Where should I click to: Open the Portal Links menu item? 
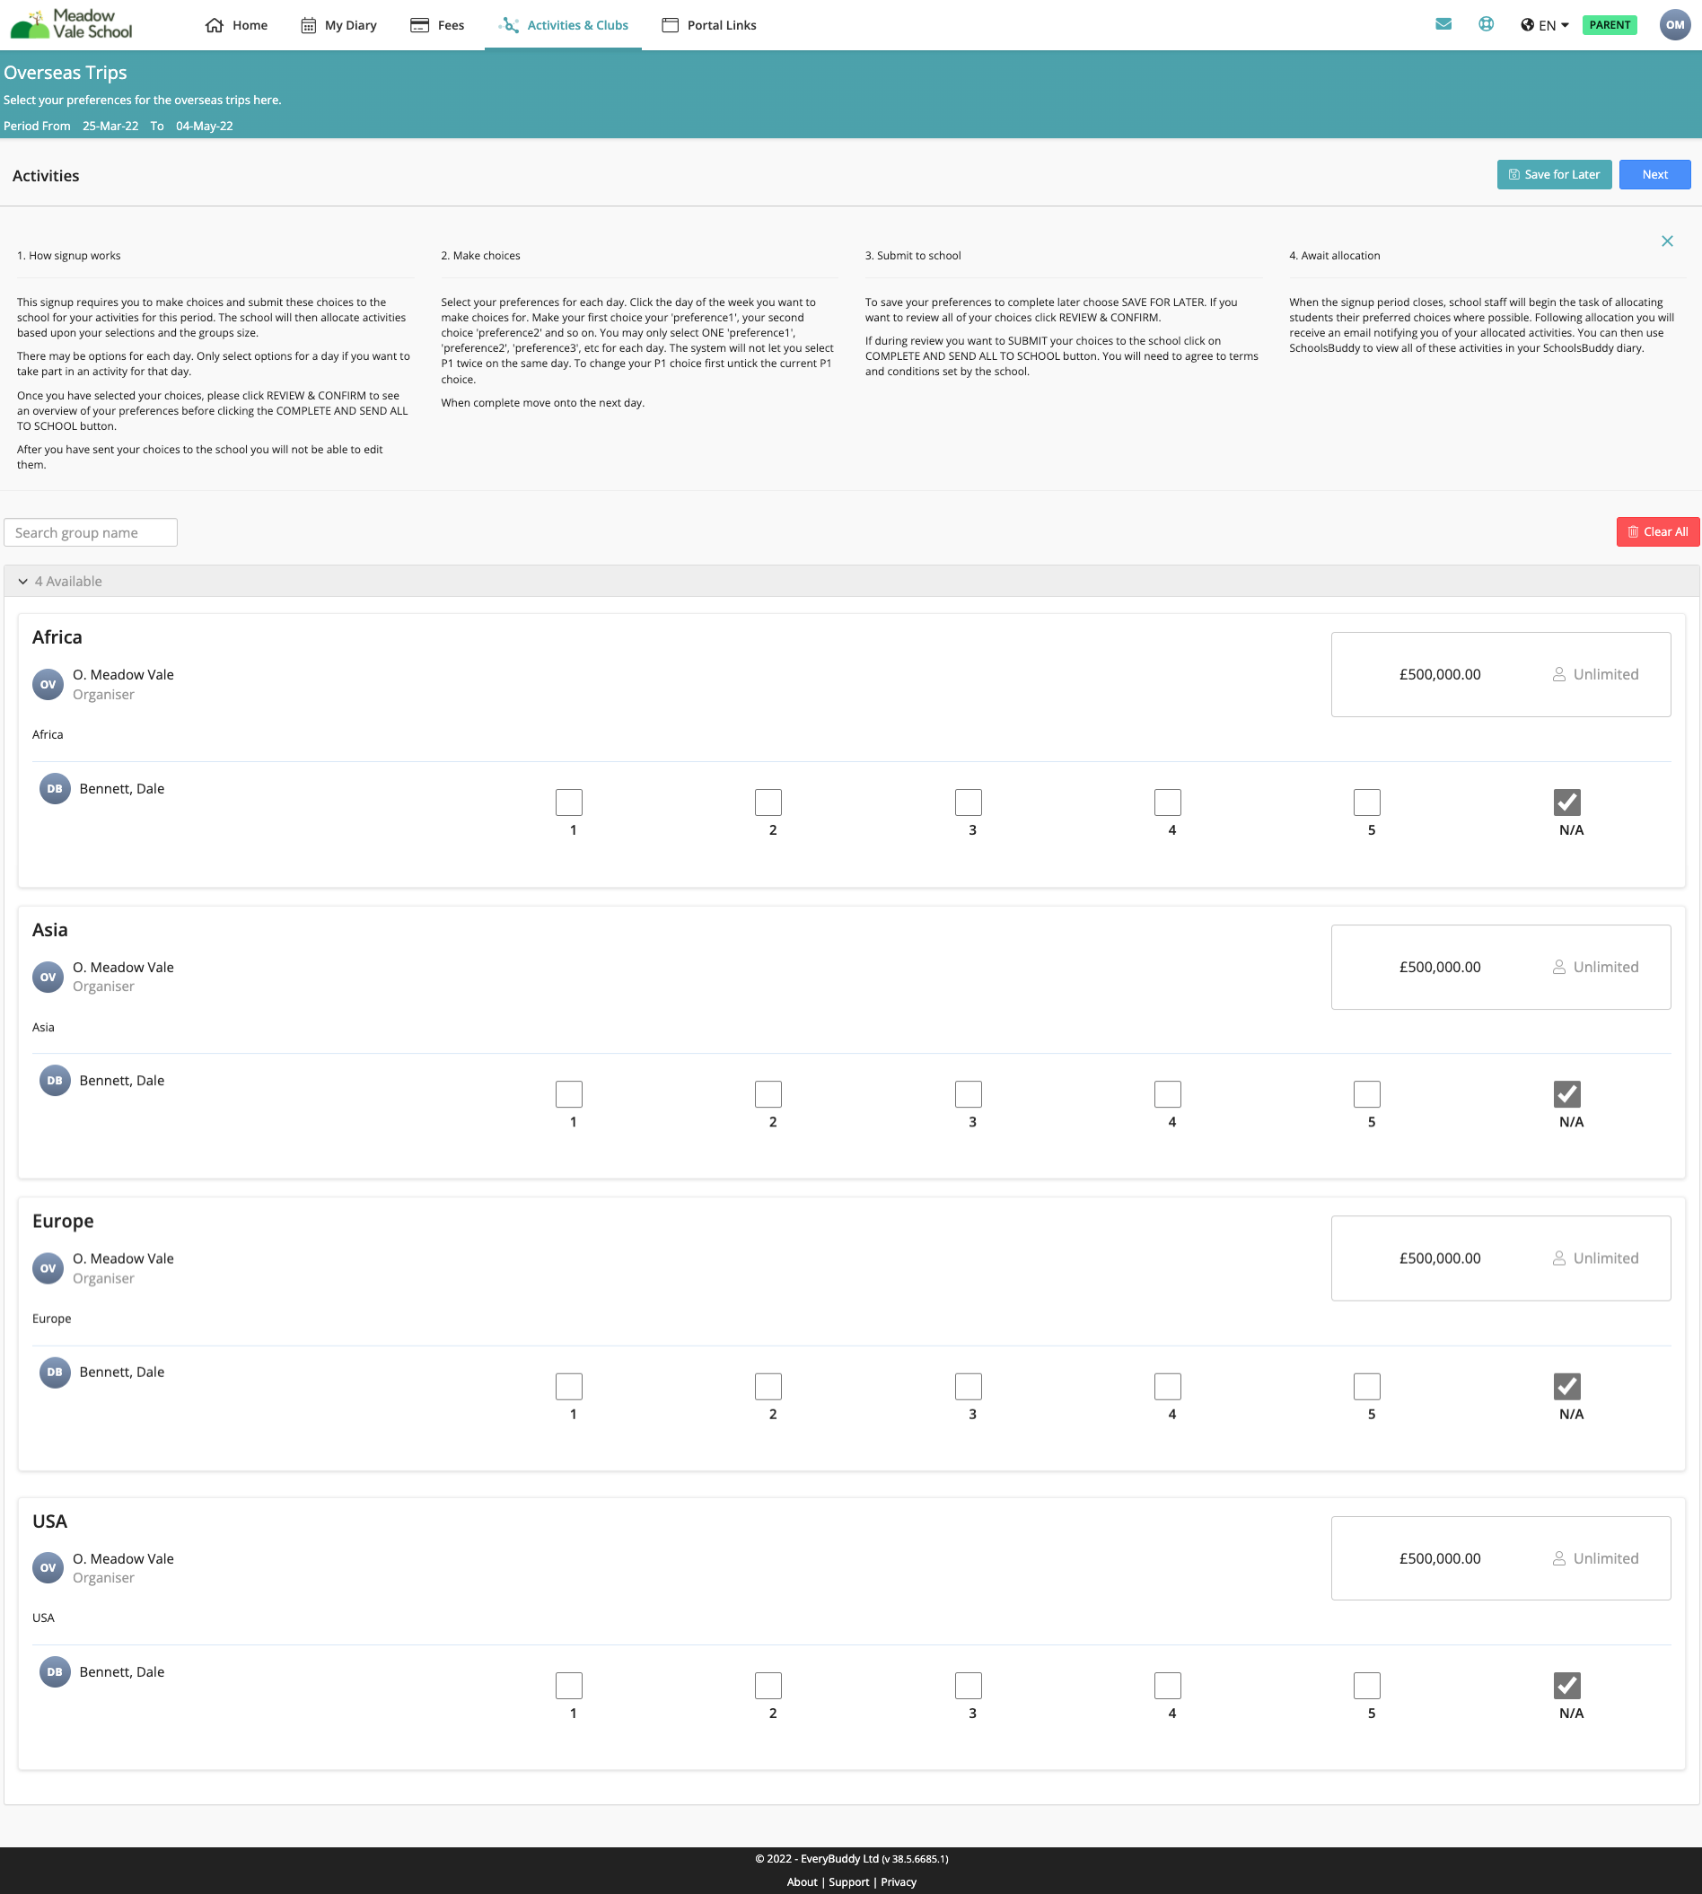[x=709, y=25]
